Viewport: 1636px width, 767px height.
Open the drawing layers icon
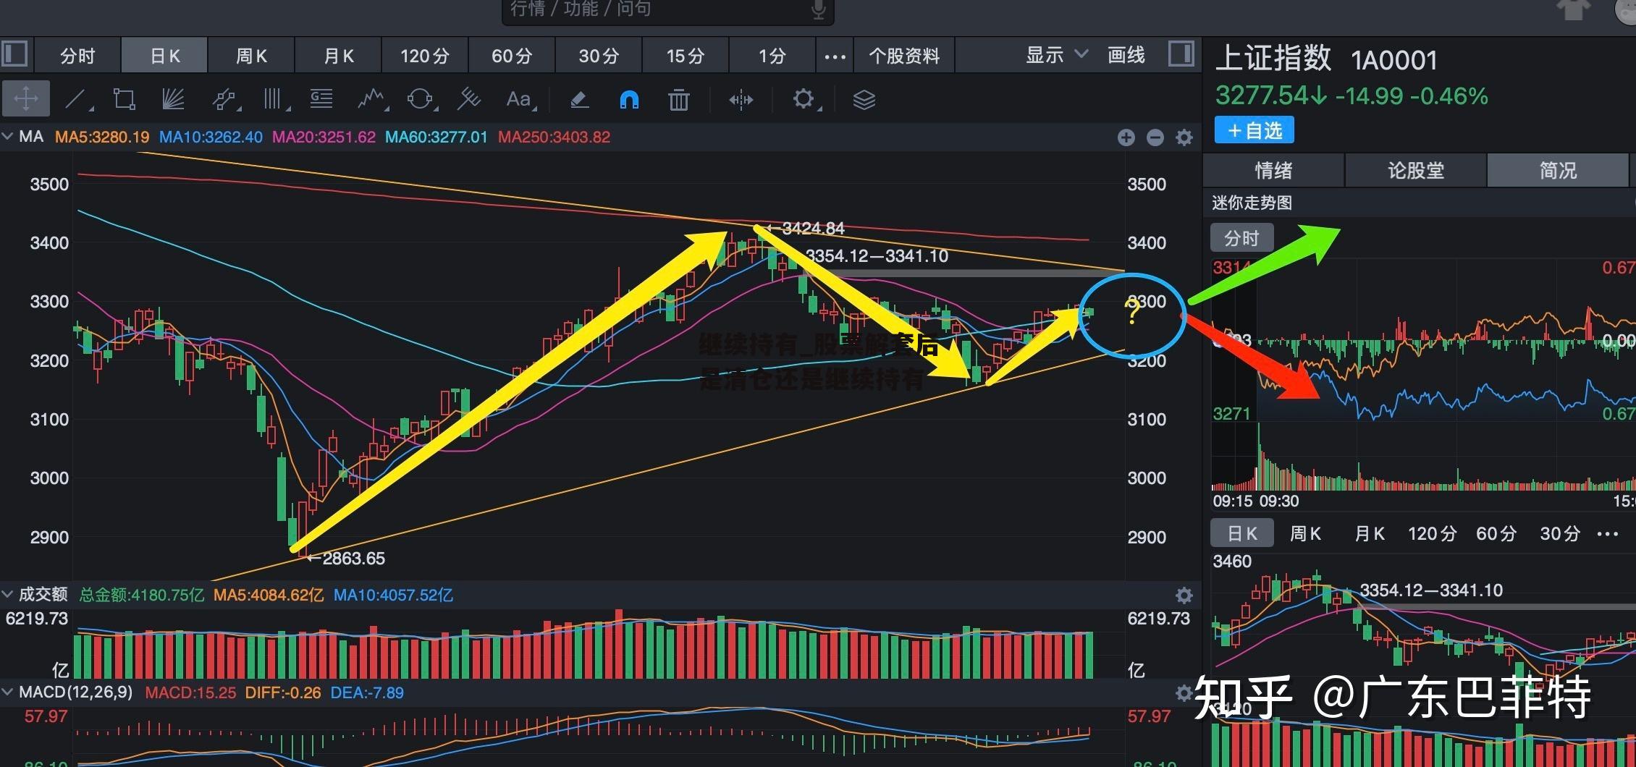point(864,99)
